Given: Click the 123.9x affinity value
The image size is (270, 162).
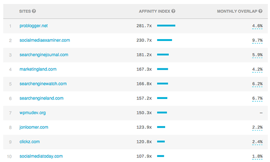Looking at the screenshot, I should pyautogui.click(x=144, y=127).
